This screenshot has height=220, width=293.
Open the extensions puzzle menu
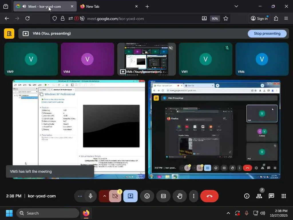tap(276, 19)
